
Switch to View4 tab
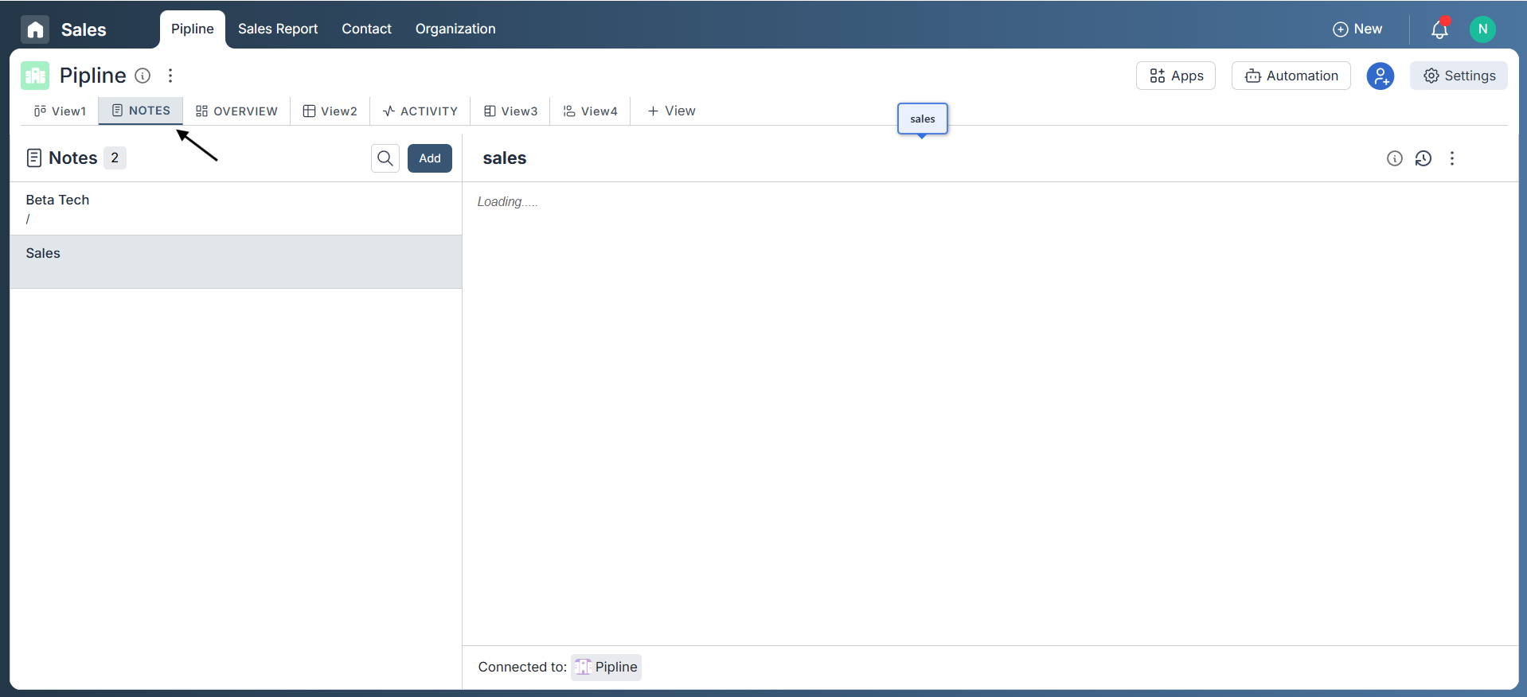coord(590,111)
